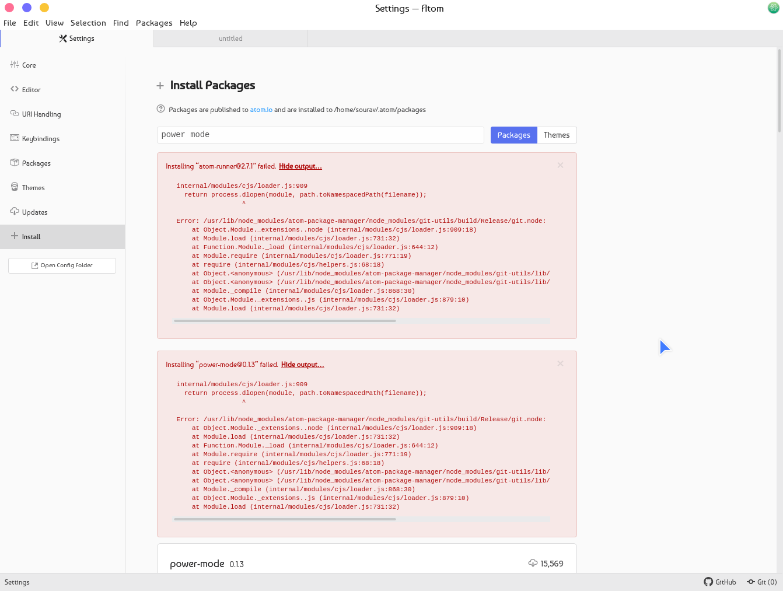
Task: Click the Settings label in status bar
Action: point(17,582)
